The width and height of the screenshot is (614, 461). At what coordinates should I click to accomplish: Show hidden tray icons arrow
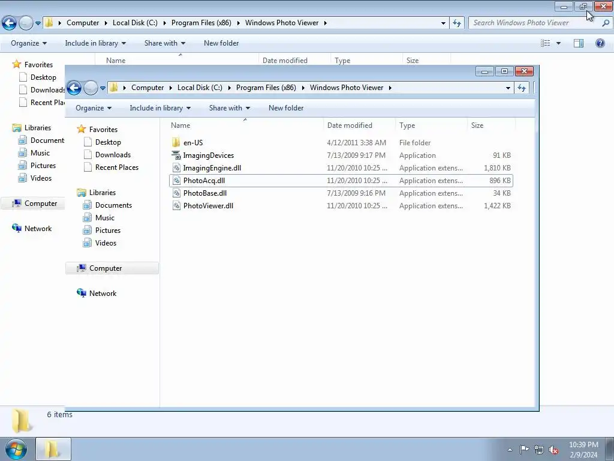510,450
